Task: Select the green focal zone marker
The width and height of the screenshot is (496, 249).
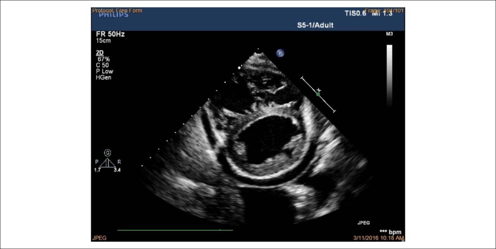Action: (x=318, y=94)
